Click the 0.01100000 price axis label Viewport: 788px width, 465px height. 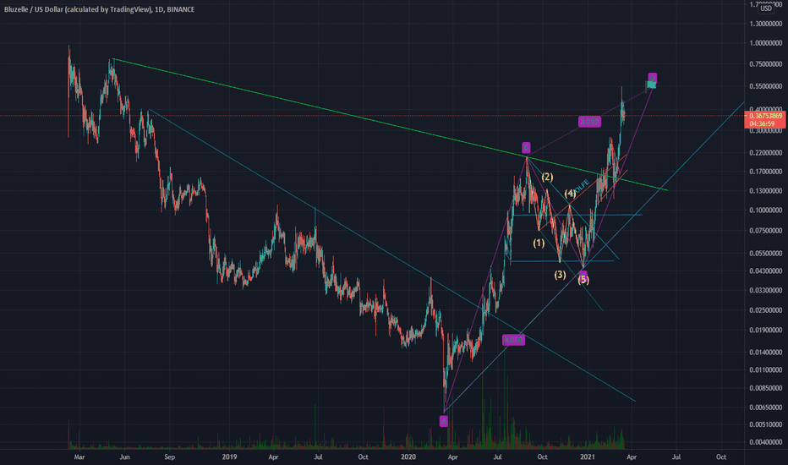pos(766,370)
